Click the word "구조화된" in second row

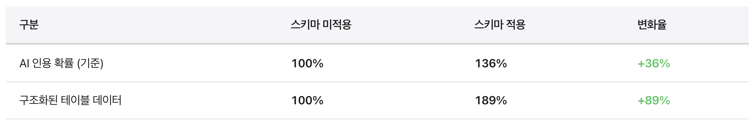click(x=39, y=100)
